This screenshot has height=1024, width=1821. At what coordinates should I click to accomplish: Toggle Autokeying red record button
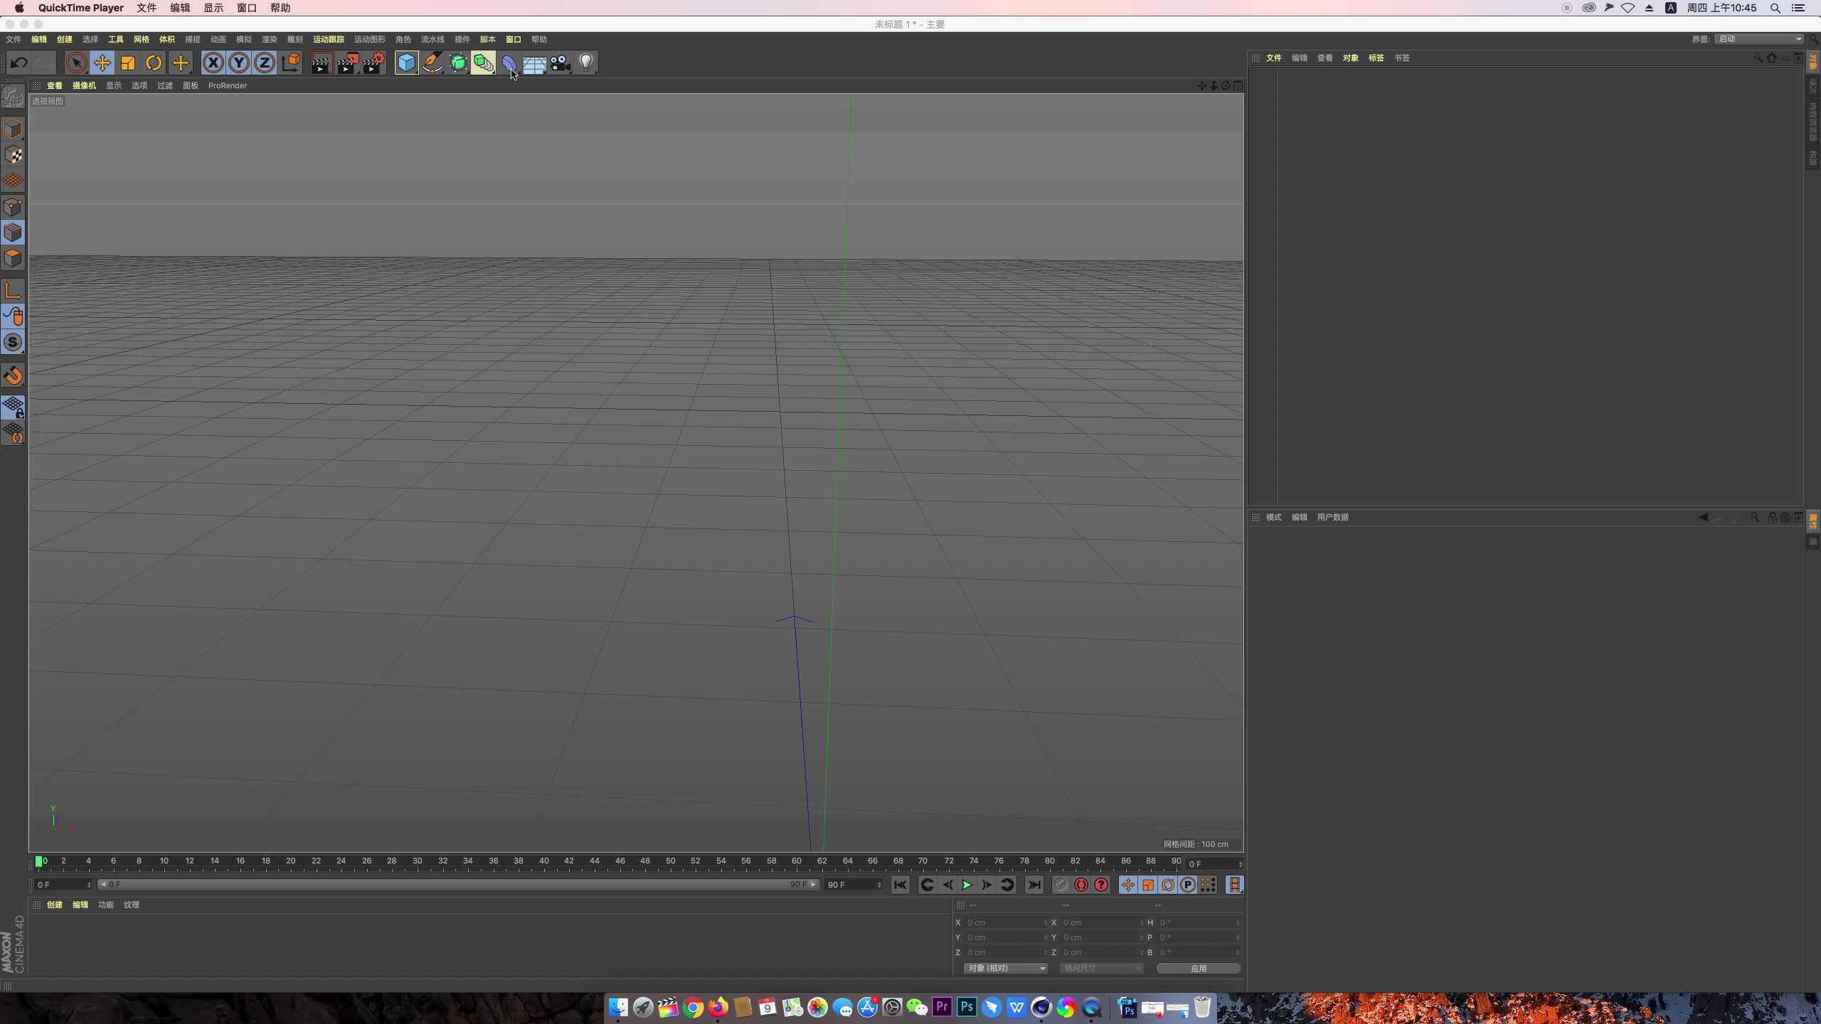tap(1081, 885)
